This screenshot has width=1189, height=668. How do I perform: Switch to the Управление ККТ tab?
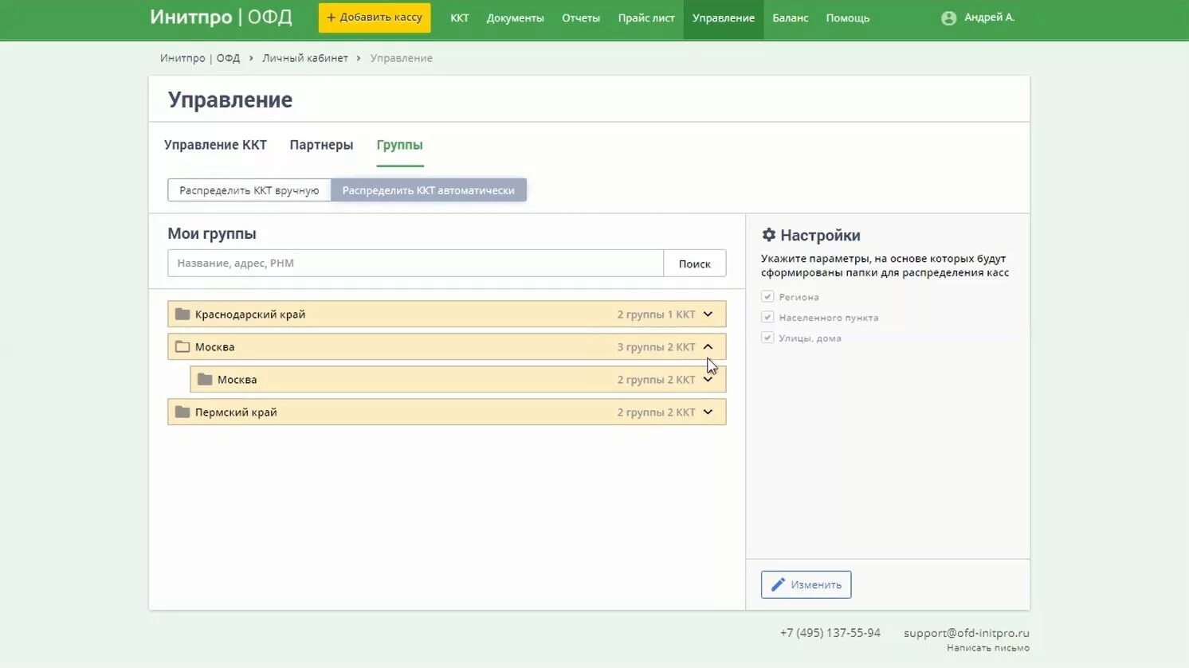[215, 145]
